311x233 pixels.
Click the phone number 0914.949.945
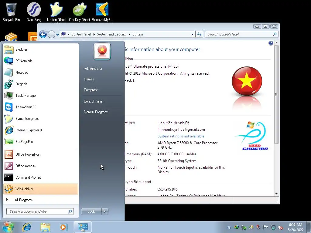[168, 189]
